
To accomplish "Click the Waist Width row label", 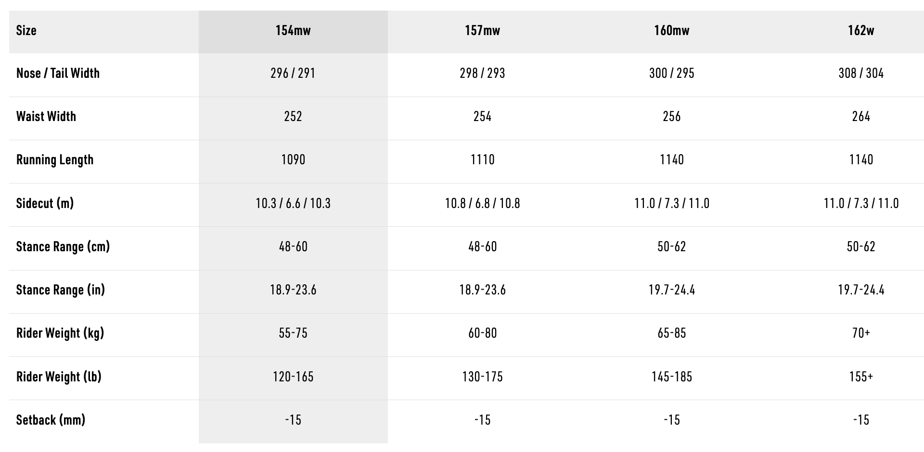I will (46, 116).
